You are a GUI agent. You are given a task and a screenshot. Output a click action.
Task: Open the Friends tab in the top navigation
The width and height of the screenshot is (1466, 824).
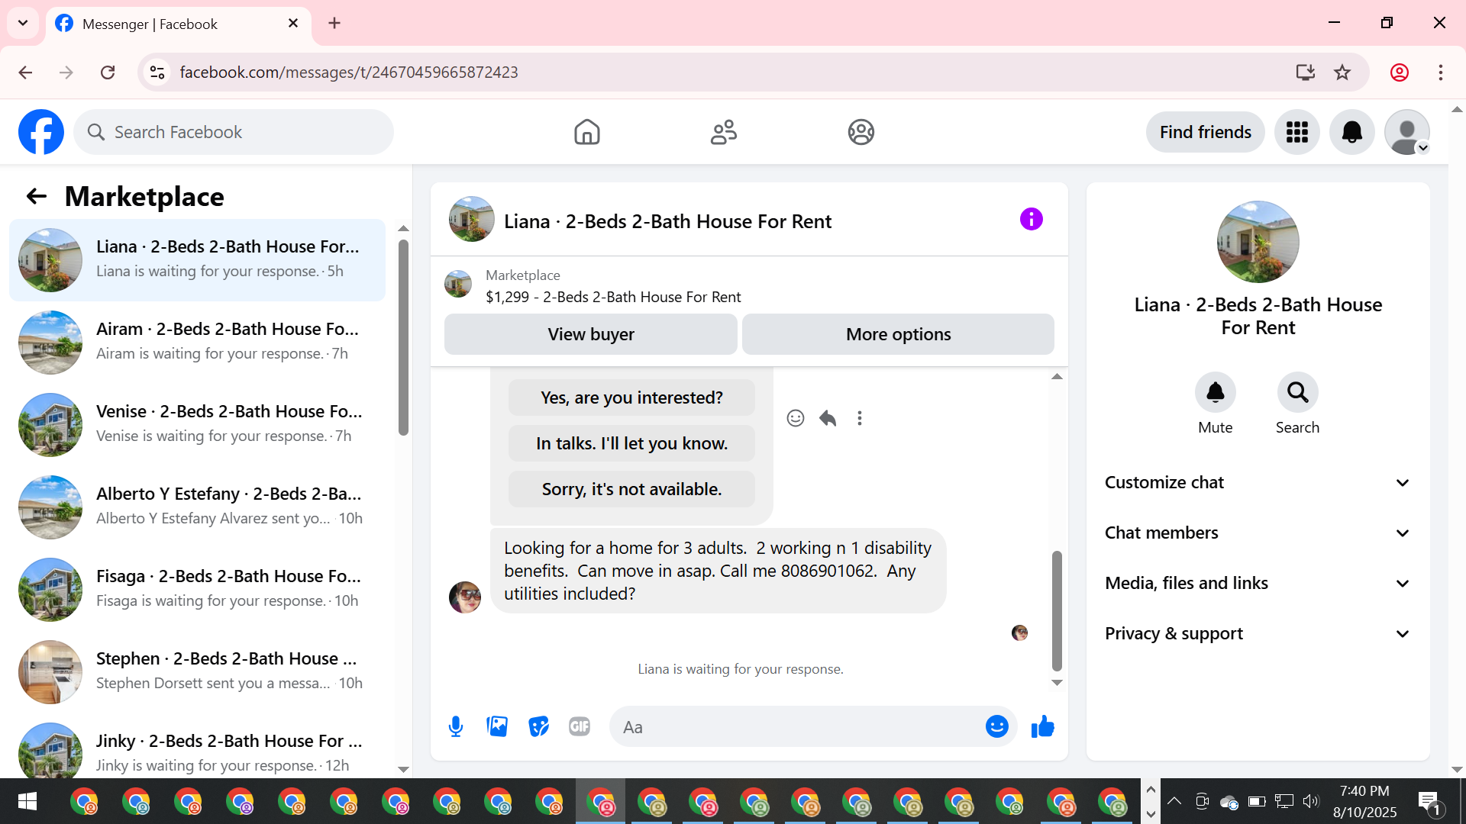click(x=723, y=132)
